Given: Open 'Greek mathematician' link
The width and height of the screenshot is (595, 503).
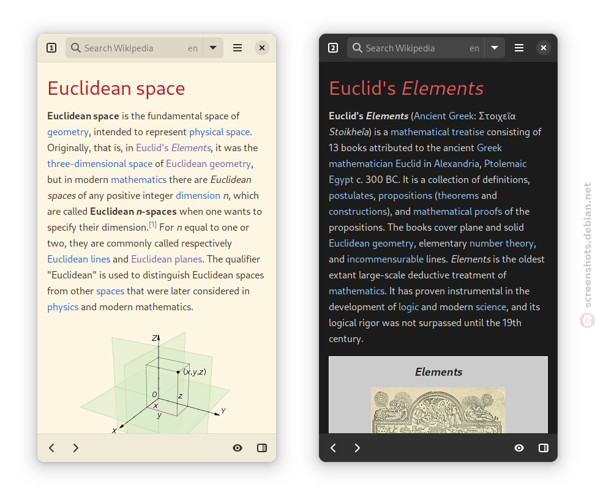Looking at the screenshot, I should [361, 164].
